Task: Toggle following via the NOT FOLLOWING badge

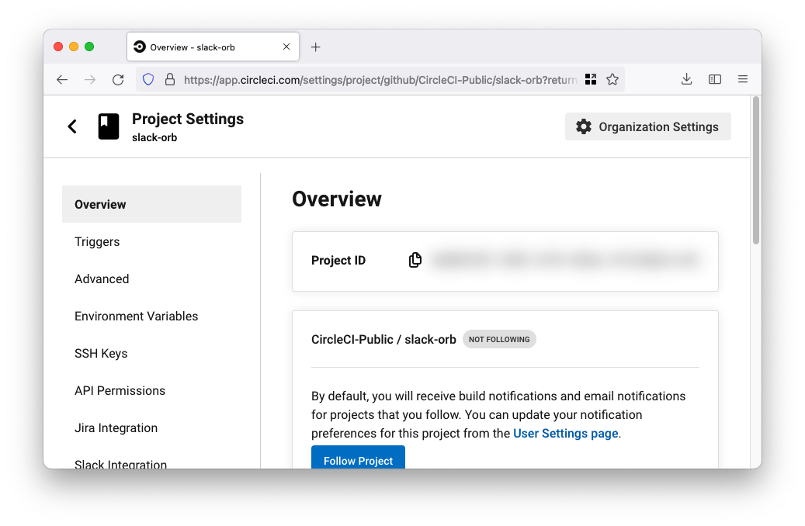Action: [499, 339]
